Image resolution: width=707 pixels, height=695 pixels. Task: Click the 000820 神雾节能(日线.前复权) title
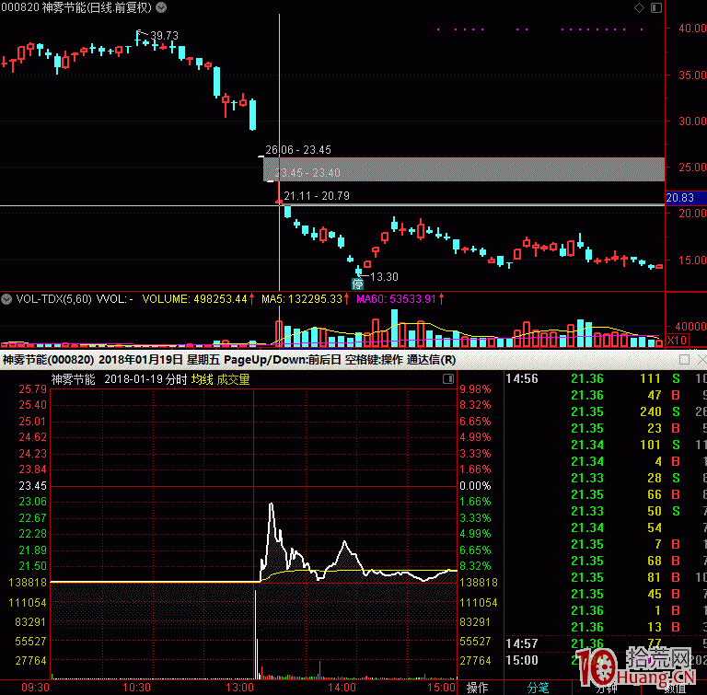76,7
